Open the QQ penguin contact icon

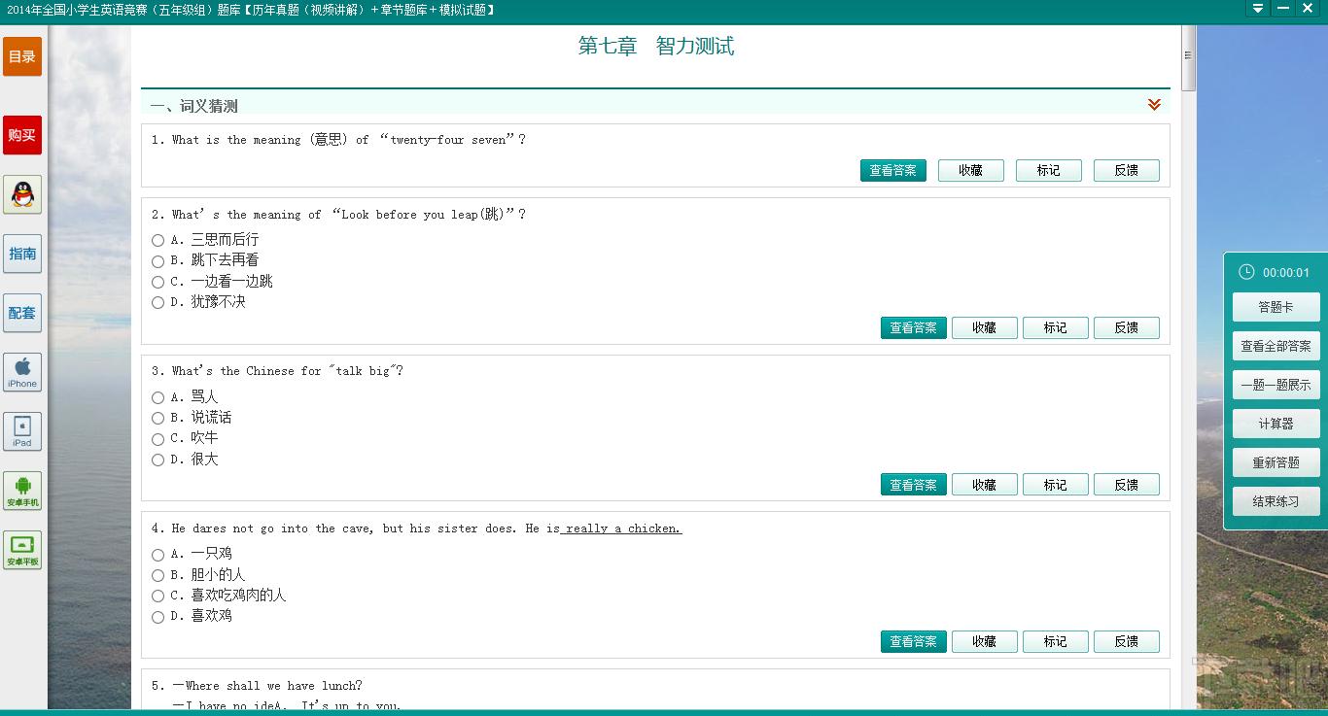click(22, 194)
